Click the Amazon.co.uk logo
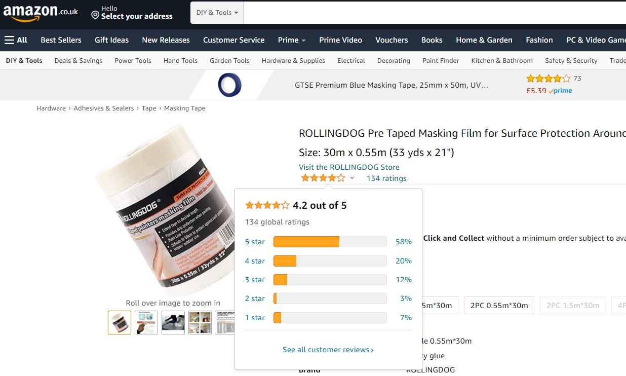 tap(41, 13)
